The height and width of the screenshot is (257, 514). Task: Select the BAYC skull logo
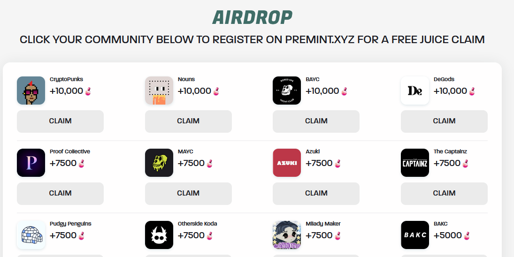click(287, 91)
